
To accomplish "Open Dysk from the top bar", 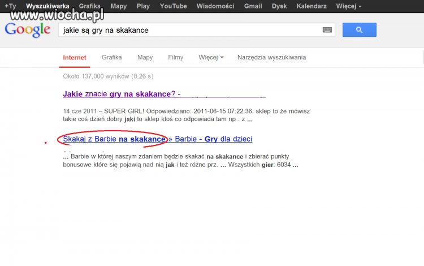I will pos(279,6).
